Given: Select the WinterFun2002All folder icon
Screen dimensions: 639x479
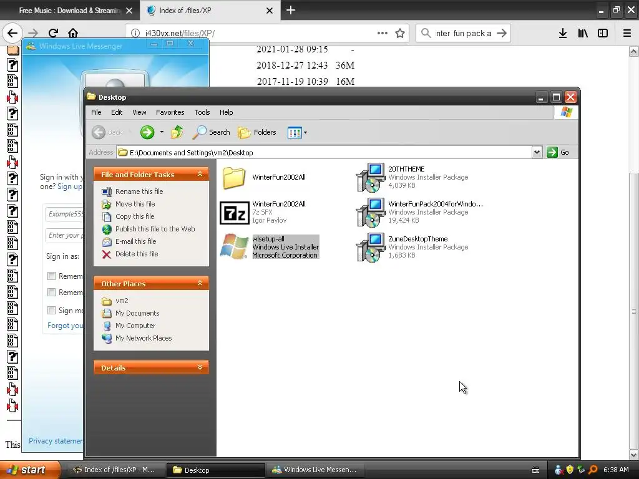Looking at the screenshot, I should (x=234, y=178).
